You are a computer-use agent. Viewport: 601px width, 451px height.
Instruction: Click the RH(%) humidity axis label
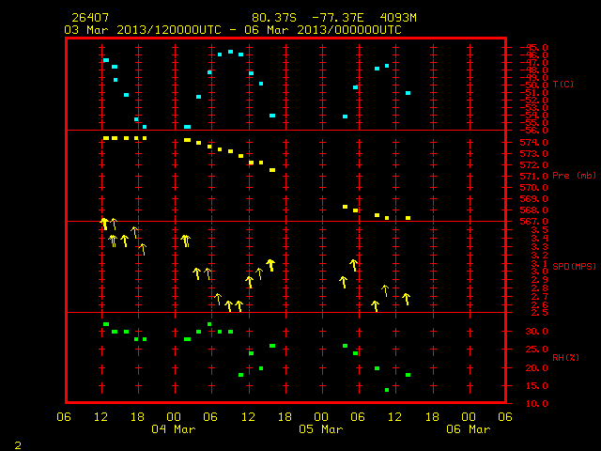[565, 357]
